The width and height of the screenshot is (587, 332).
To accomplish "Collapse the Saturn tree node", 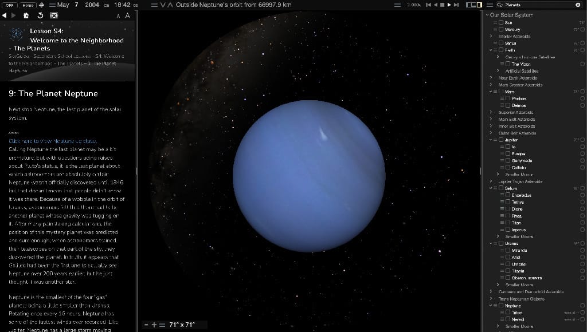I will (x=491, y=188).
